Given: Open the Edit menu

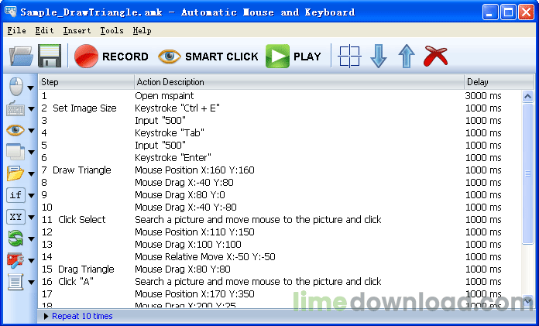Looking at the screenshot, I should (x=44, y=31).
